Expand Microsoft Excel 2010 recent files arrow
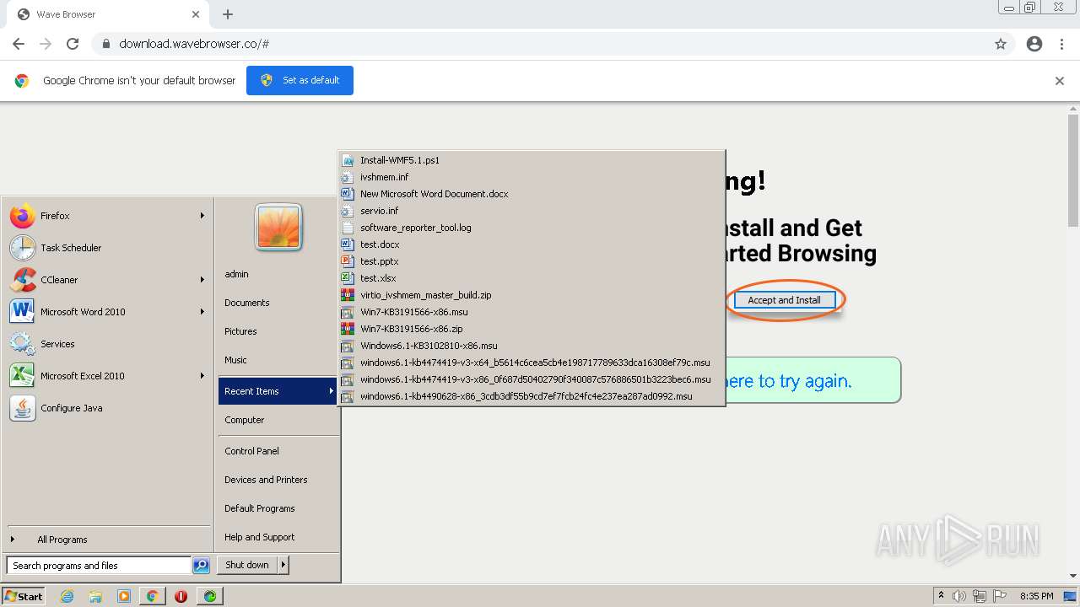The height and width of the screenshot is (607, 1080). (202, 376)
